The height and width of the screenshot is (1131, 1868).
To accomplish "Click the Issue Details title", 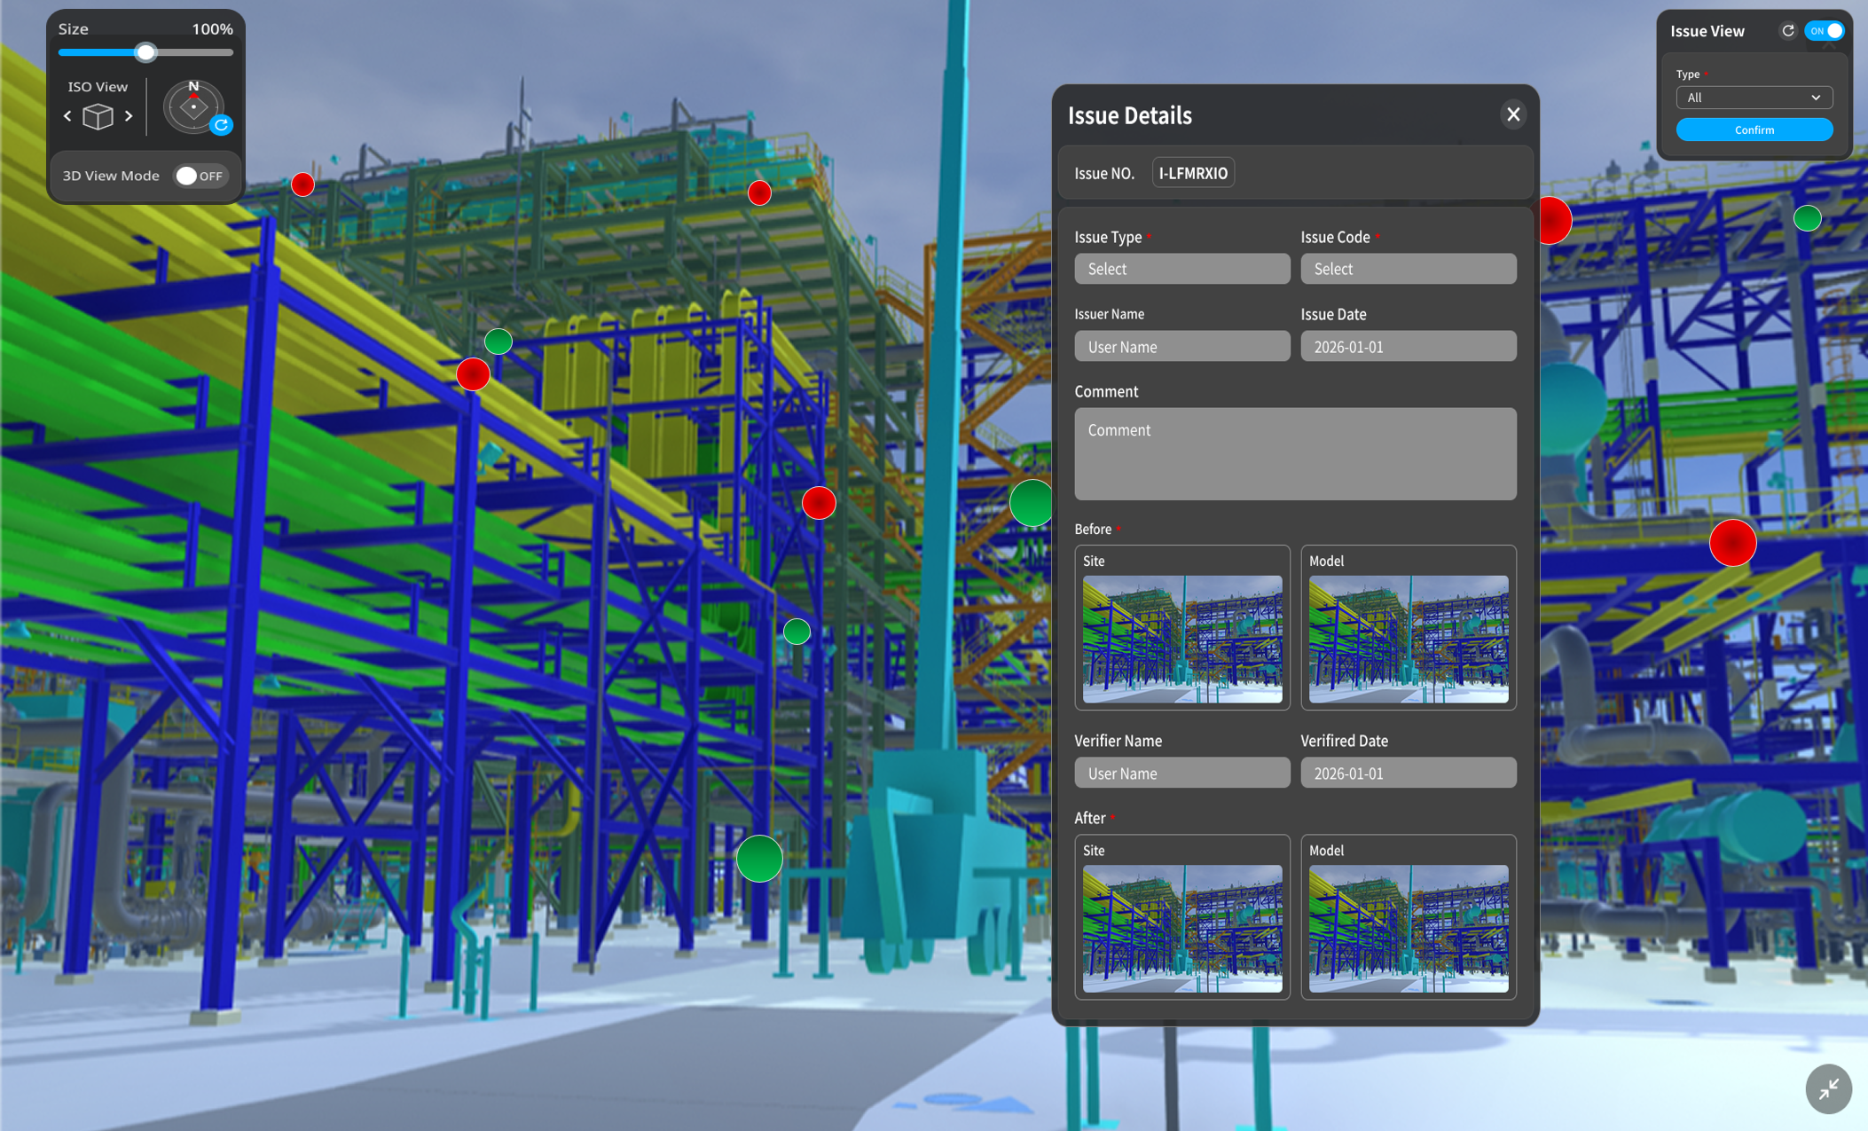I will pyautogui.click(x=1129, y=115).
